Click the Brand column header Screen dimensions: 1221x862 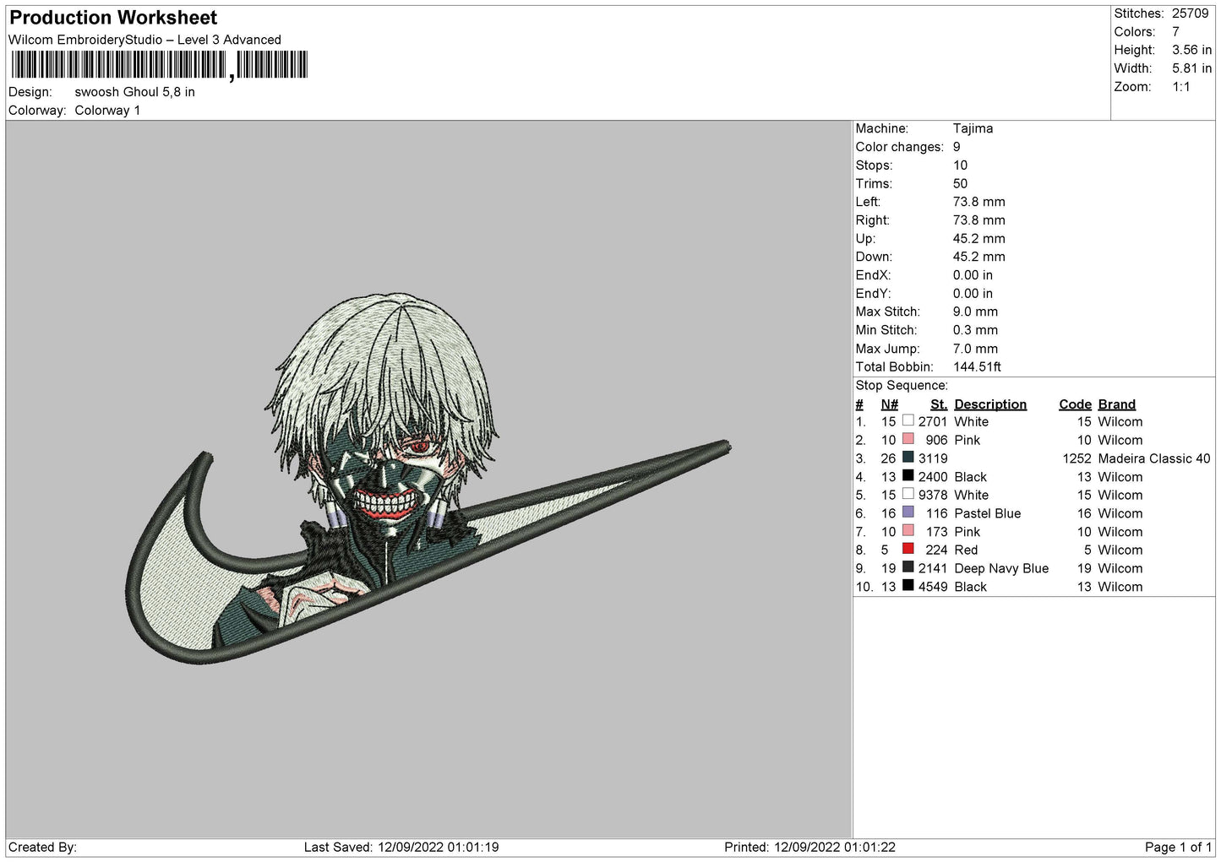[1116, 404]
